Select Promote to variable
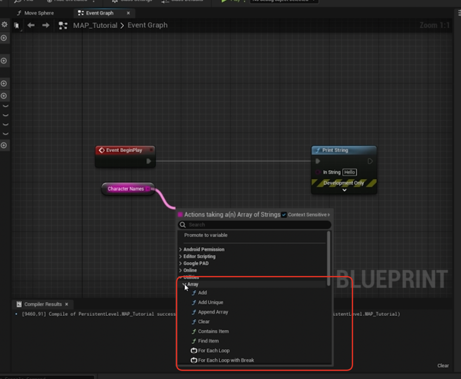461x379 pixels. point(206,235)
